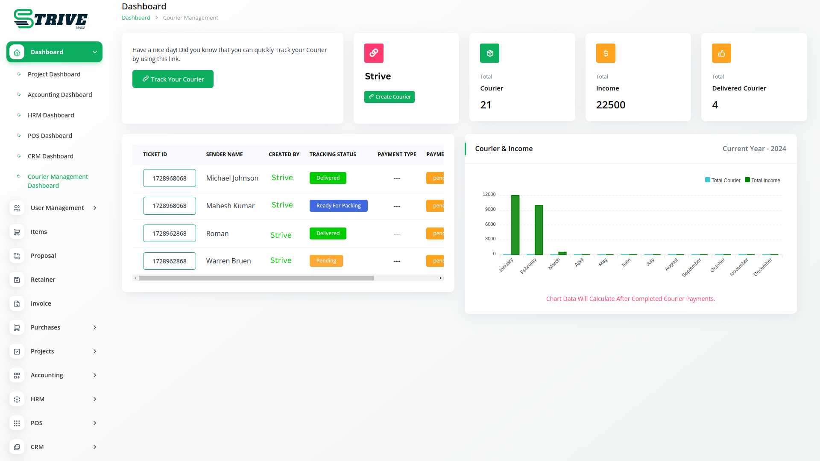Click the pink link icon above Strive
This screenshot has width=820, height=461.
(x=374, y=53)
